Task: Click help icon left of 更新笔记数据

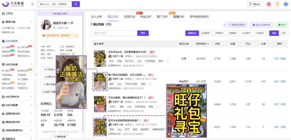Action: (x=224, y=25)
